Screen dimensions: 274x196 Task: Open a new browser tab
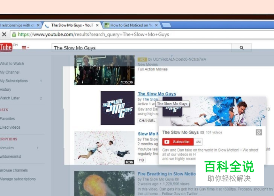point(167,25)
